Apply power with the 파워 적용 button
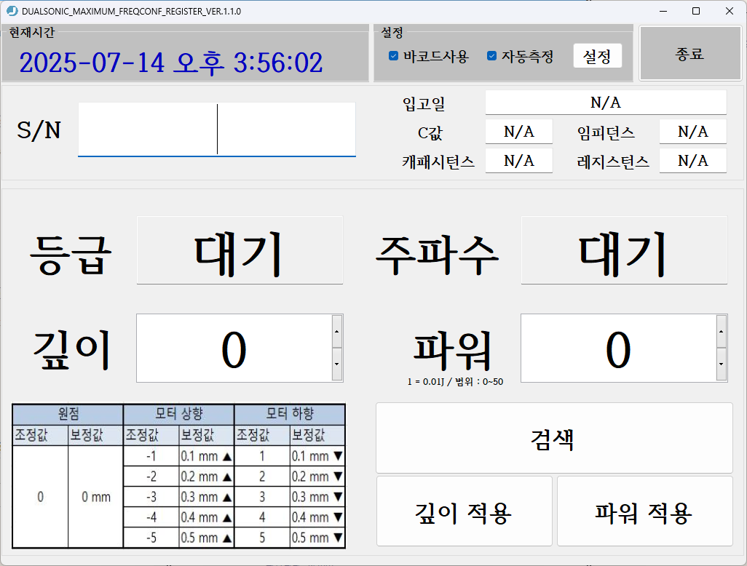Screen dimensions: 747x566 pyautogui.click(x=644, y=511)
